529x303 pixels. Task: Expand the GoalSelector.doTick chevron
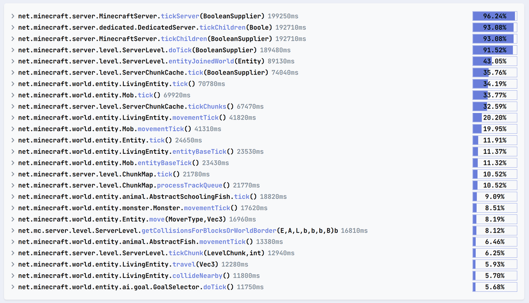[13, 287]
